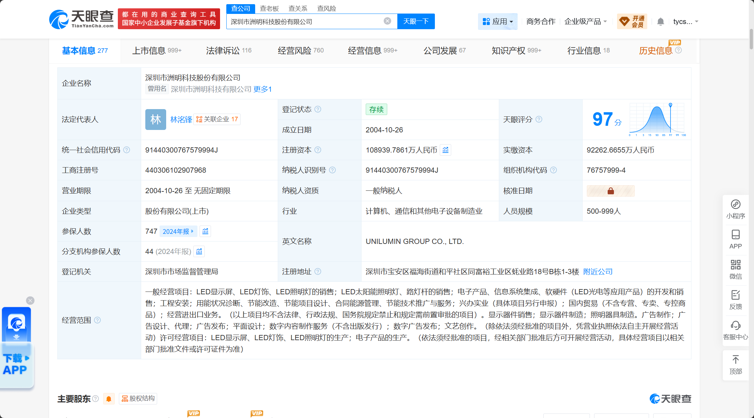
Task: Open the 附近公司 link
Action: 598,272
